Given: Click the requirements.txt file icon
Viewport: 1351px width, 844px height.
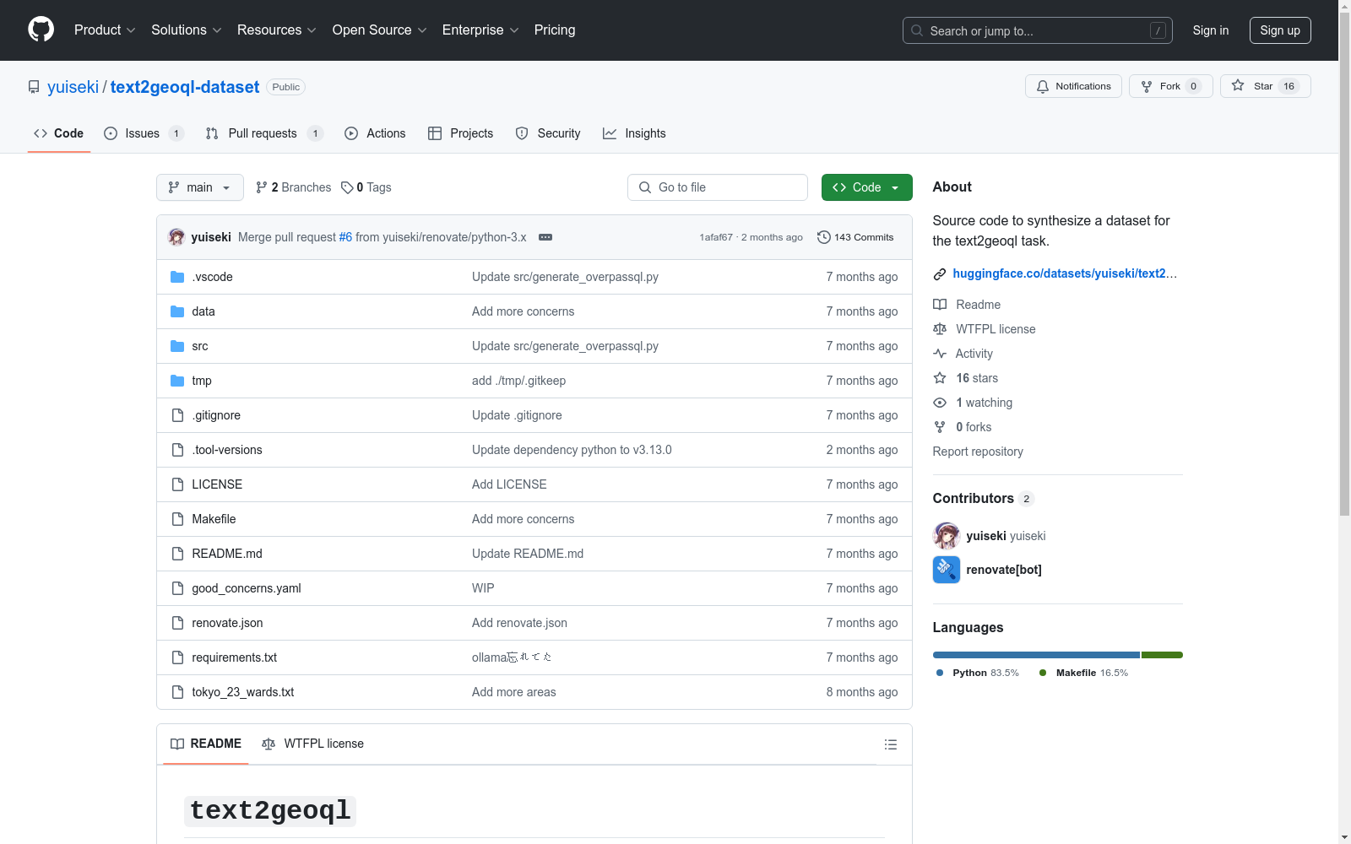Looking at the screenshot, I should point(177,657).
